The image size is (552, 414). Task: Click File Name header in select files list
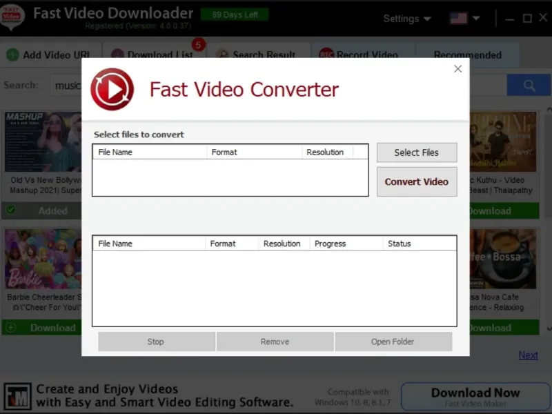(x=150, y=152)
